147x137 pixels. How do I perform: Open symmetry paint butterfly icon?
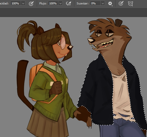tap(130, 4)
